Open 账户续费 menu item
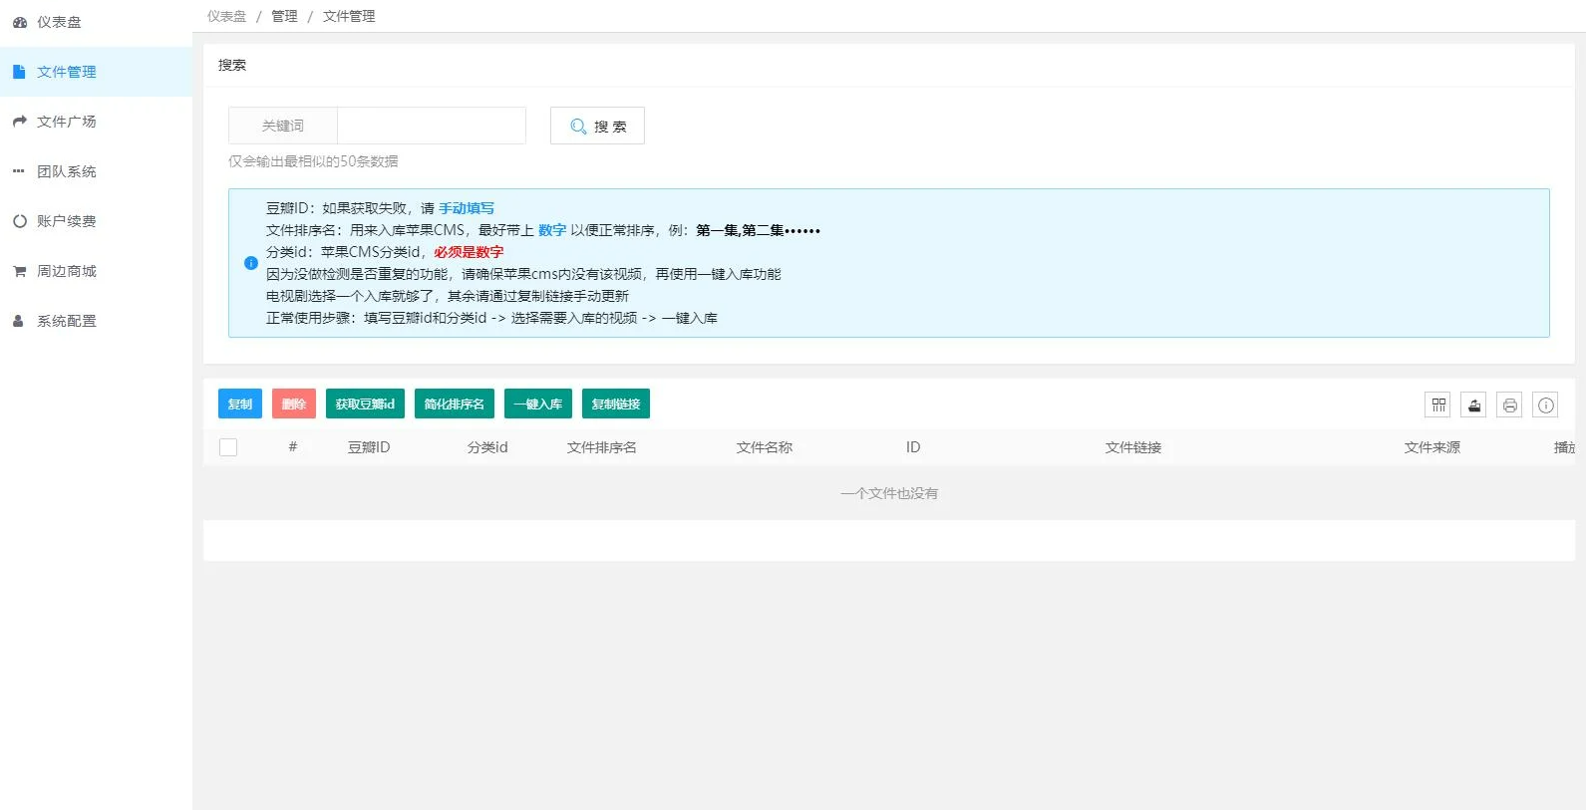Image resolution: width=1586 pixels, height=810 pixels. (x=96, y=221)
